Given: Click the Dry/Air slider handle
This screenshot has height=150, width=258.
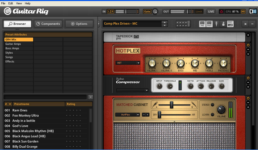Looking at the screenshot, I should 159,115.
